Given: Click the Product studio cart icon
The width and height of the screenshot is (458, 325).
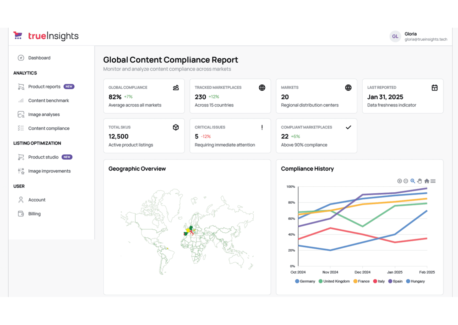Looking at the screenshot, I should 21,157.
